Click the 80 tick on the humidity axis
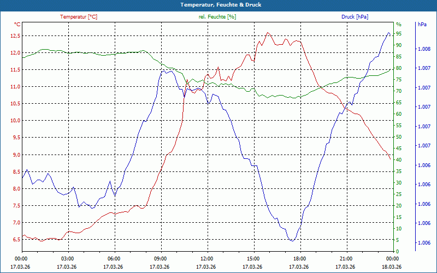The height and width of the screenshot is (273, 437). tap(399, 68)
